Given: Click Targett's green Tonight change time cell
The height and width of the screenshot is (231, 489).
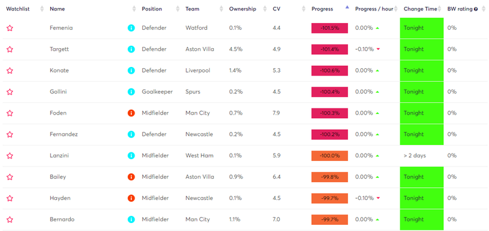Looking at the screenshot, I should pos(422,49).
